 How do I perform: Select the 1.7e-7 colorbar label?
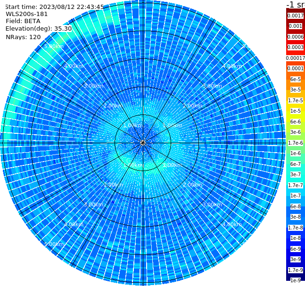(296, 185)
